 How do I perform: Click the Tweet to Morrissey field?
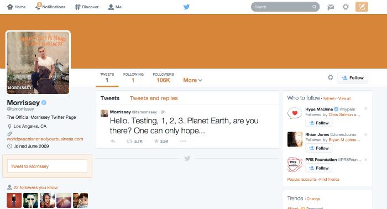tap(48, 166)
